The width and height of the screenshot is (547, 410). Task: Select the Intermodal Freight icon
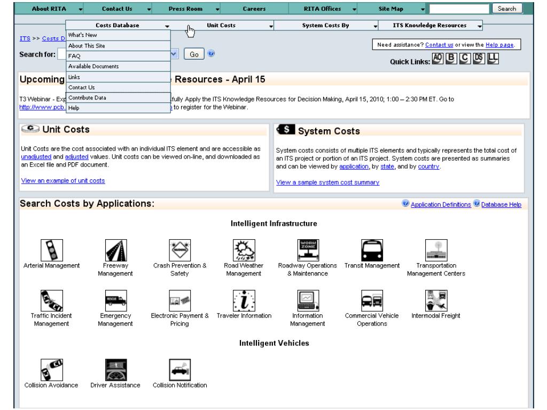coord(436,301)
